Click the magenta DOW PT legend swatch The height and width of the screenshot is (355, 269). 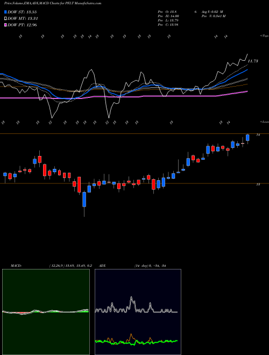pyautogui.click(x=5, y=25)
